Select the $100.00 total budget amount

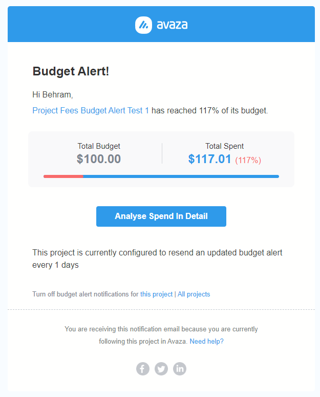click(x=99, y=159)
